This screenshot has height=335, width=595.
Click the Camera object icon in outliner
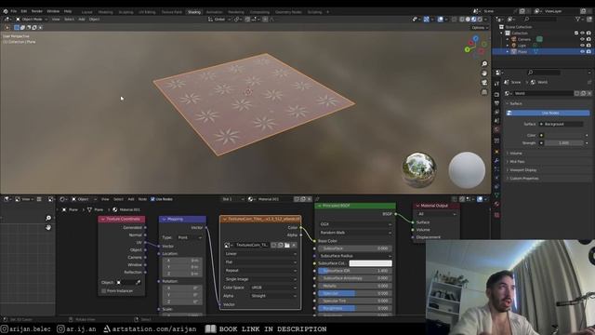tap(514, 39)
